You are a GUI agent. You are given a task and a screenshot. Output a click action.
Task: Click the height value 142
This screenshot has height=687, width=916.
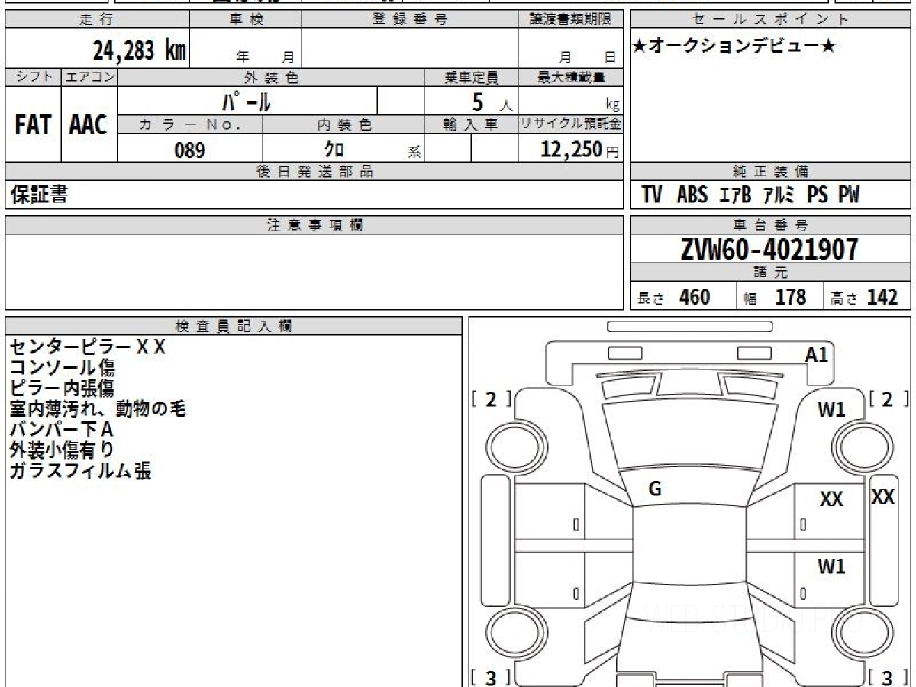click(882, 297)
